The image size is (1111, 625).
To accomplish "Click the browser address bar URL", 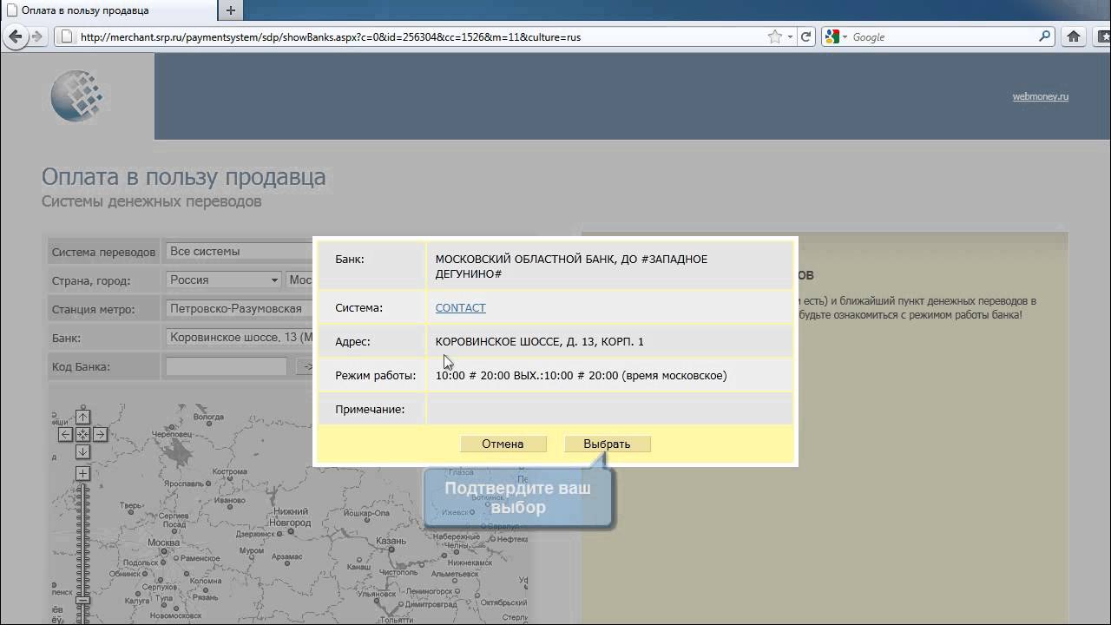I will tap(330, 37).
